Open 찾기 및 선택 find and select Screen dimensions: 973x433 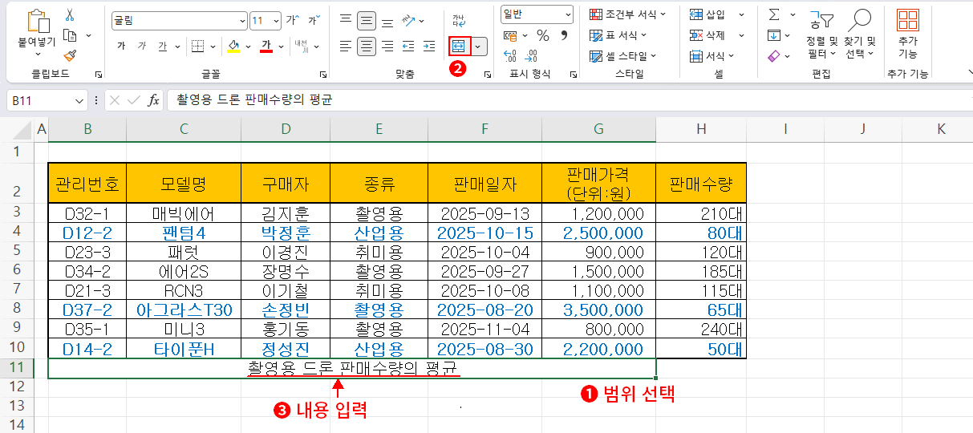click(x=860, y=33)
